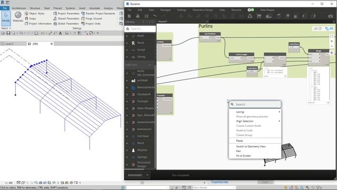Choose Pan in the context menu

point(255,151)
